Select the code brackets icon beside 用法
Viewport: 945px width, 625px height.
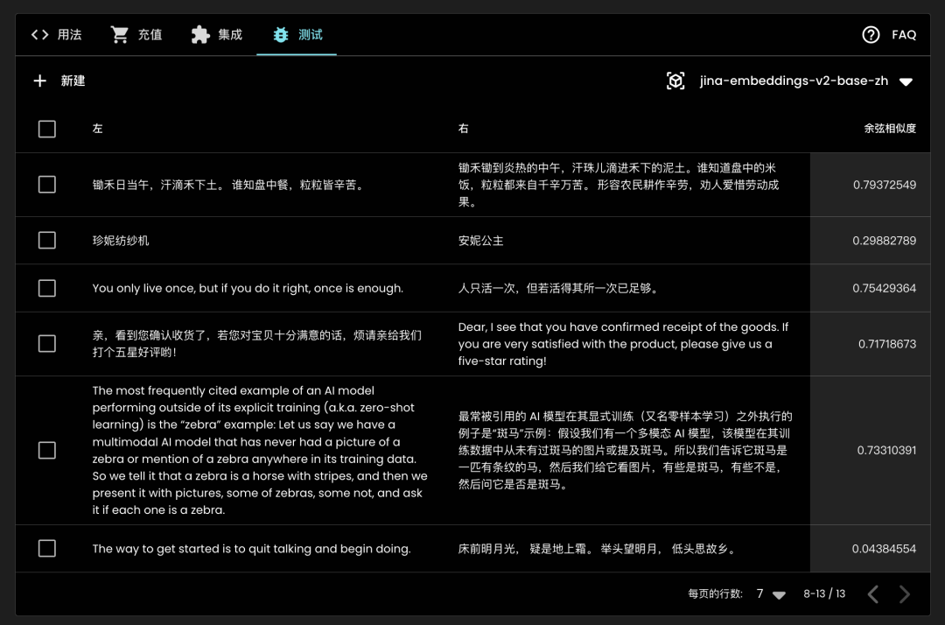(39, 34)
